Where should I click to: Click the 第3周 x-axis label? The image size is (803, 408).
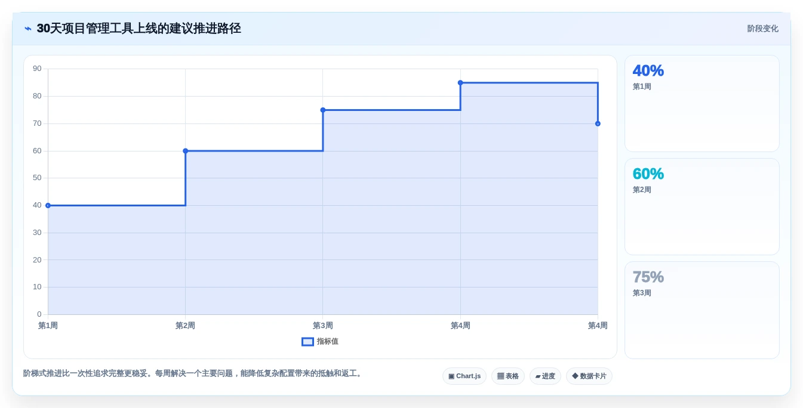click(x=323, y=326)
